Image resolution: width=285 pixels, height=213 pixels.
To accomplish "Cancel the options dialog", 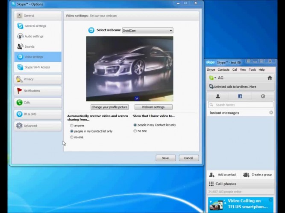I will [189, 158].
